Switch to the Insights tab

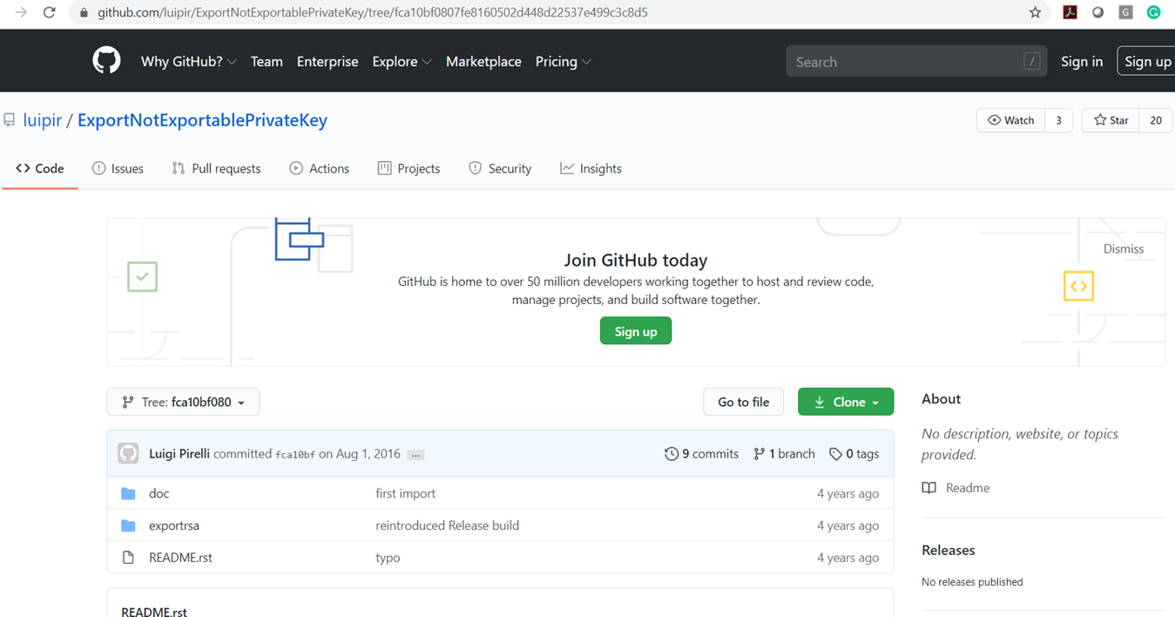pos(591,168)
